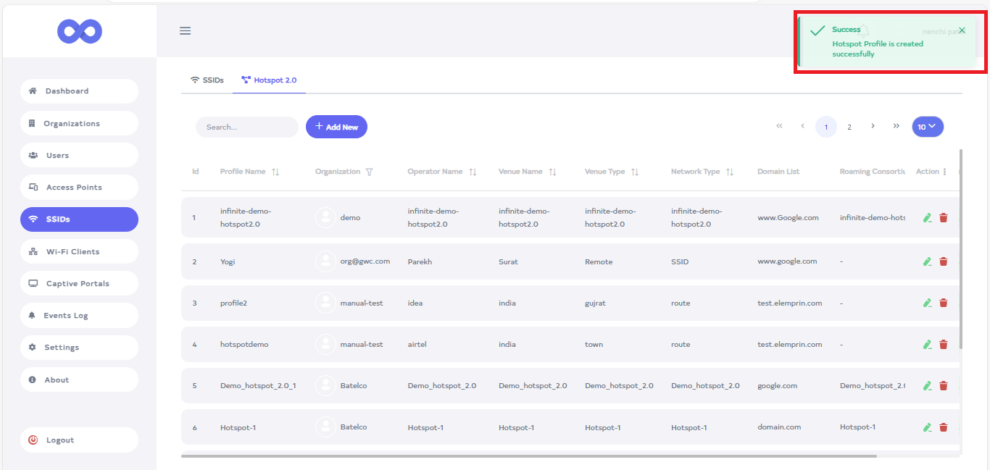Click the Add New button
The width and height of the screenshot is (990, 470).
point(336,127)
